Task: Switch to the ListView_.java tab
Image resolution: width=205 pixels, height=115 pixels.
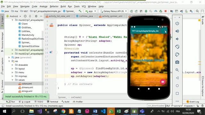Action: [86, 16]
